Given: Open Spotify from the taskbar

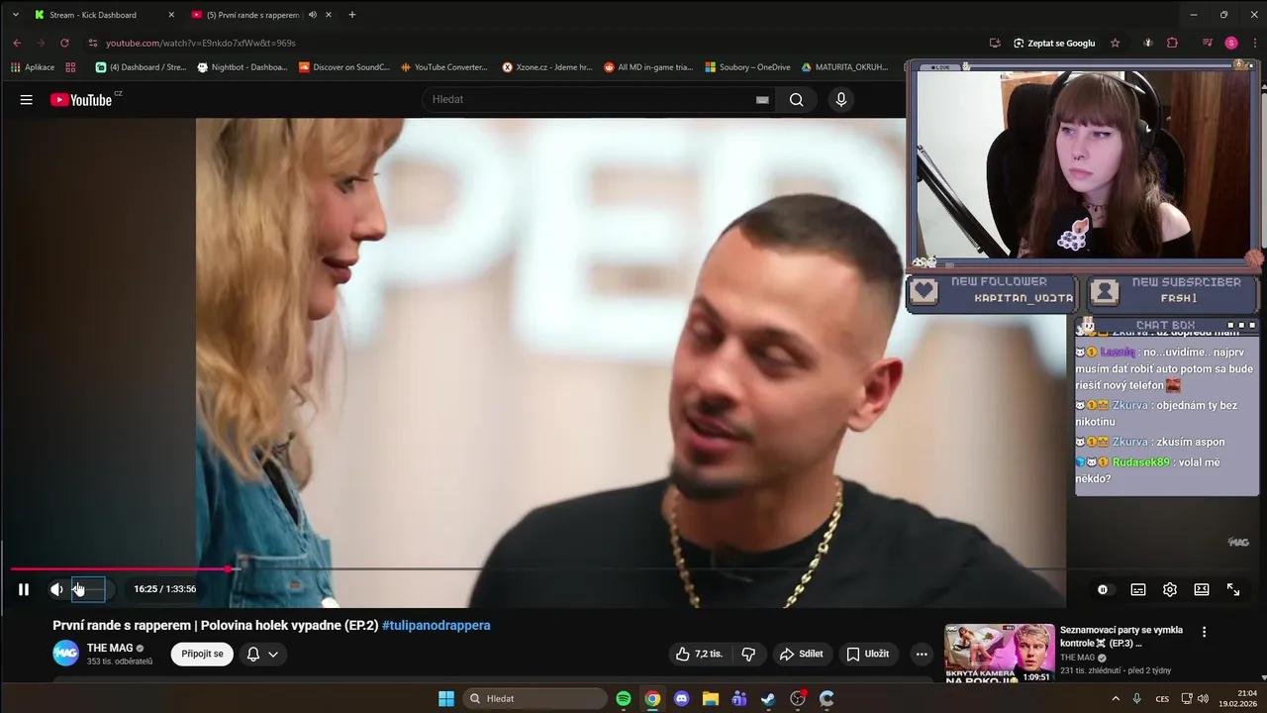Looking at the screenshot, I should [x=624, y=698].
